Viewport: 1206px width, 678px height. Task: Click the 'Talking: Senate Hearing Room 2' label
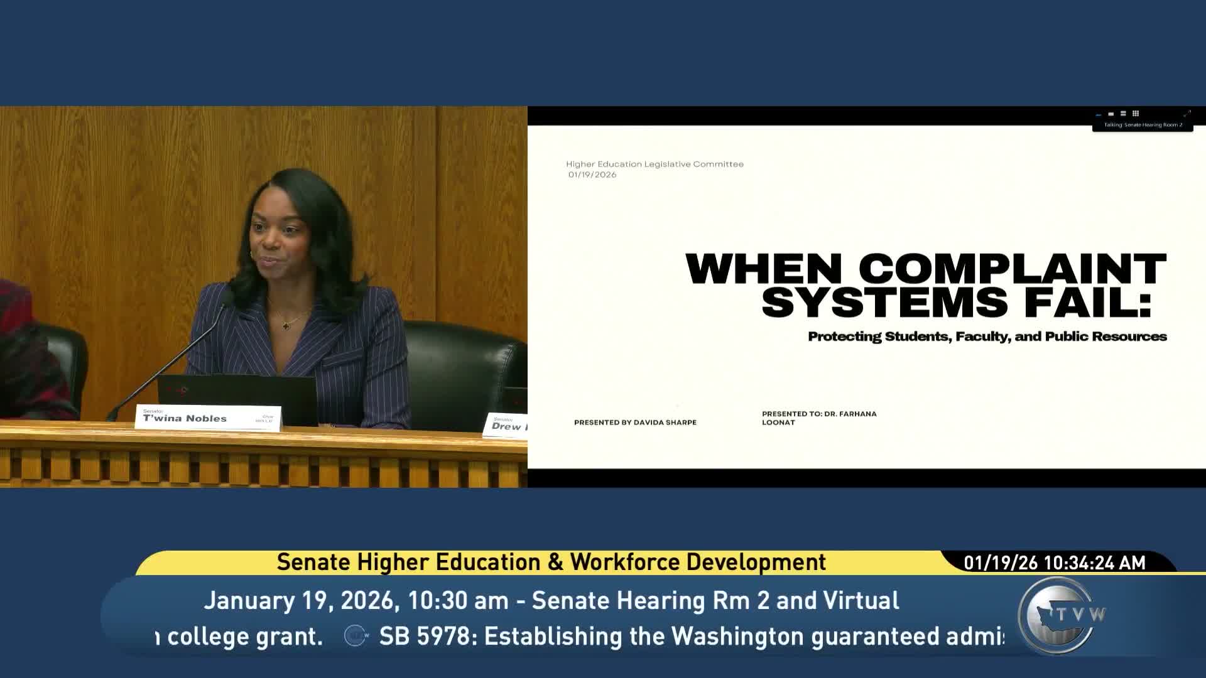pos(1143,125)
